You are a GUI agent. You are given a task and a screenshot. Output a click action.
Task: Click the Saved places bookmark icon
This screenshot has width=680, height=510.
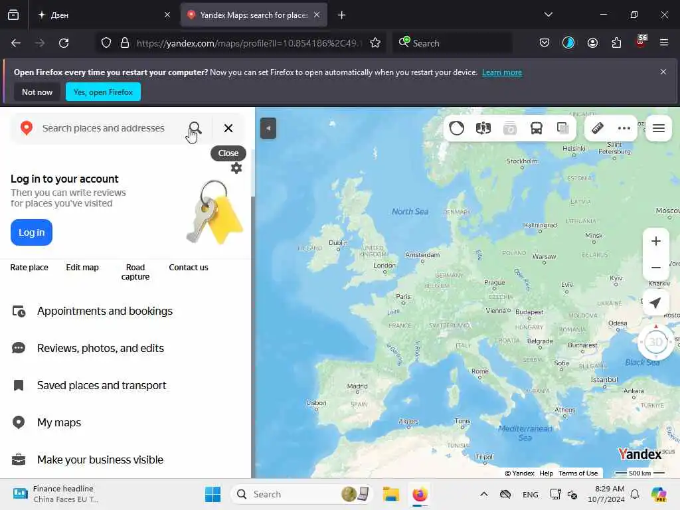click(x=19, y=385)
